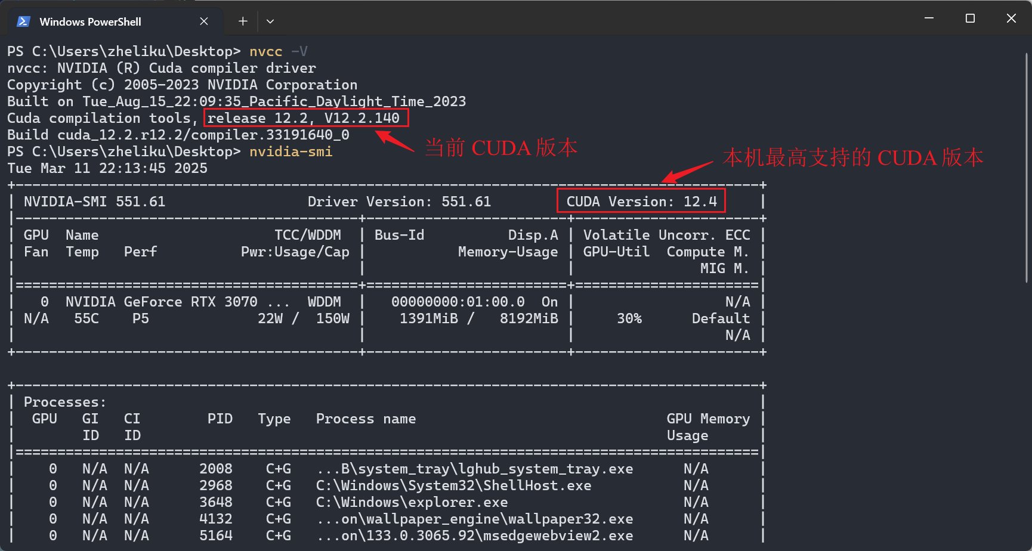
Task: Click the 'Processes:' heading
Action: tap(66, 402)
